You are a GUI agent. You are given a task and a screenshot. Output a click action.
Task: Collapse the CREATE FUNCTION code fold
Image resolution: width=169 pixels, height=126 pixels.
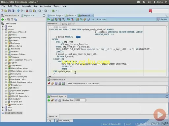point(50,30)
